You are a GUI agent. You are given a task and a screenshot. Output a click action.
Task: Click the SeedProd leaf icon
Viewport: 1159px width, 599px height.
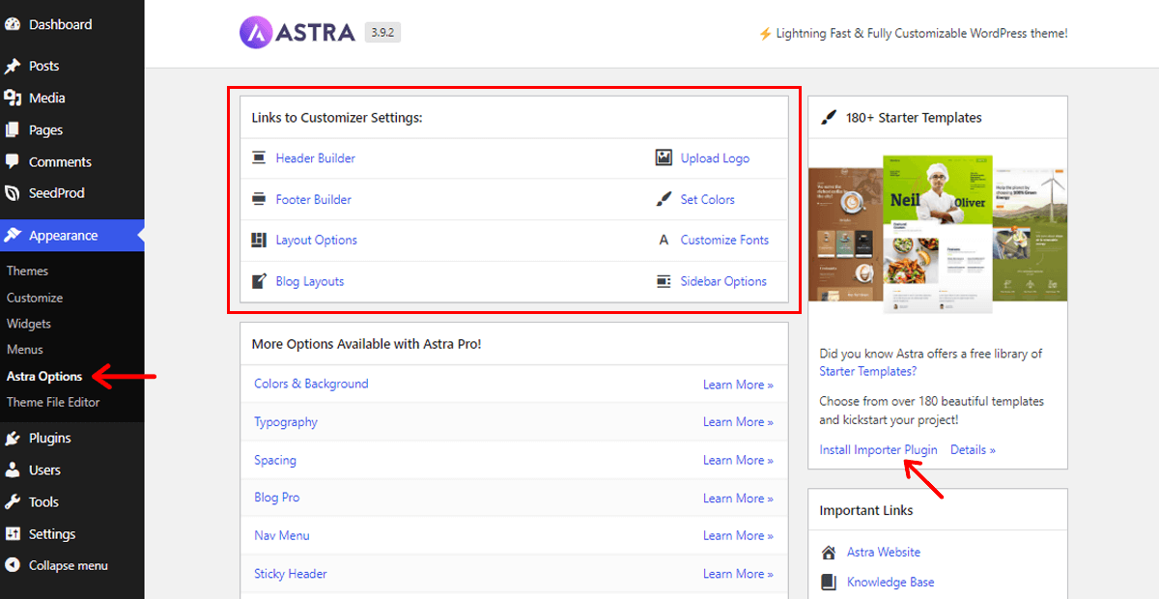click(13, 193)
